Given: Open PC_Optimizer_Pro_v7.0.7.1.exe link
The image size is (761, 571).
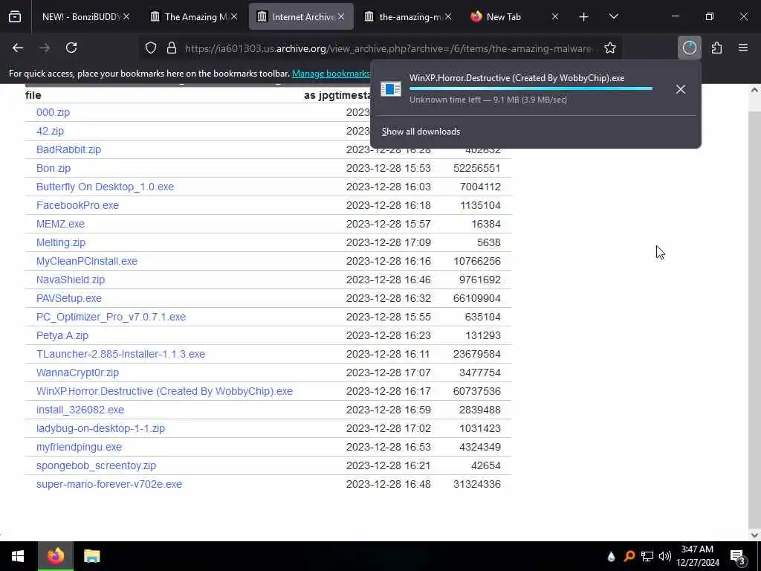Looking at the screenshot, I should coord(111,317).
